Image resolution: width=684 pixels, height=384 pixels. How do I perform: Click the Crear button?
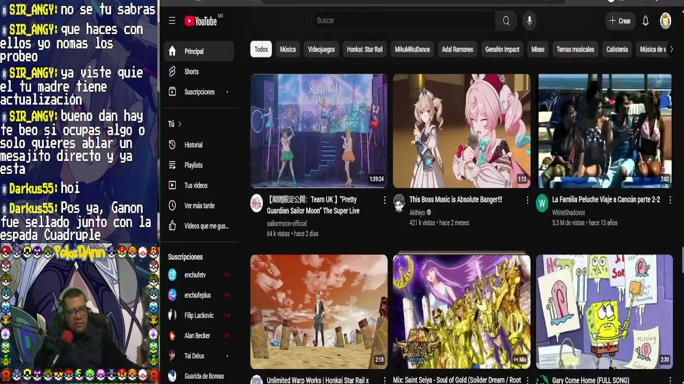[x=620, y=21]
